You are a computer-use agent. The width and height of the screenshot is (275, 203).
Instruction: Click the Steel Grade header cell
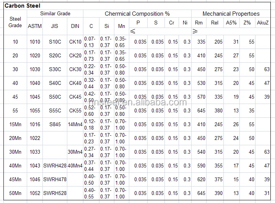(x=15, y=22)
